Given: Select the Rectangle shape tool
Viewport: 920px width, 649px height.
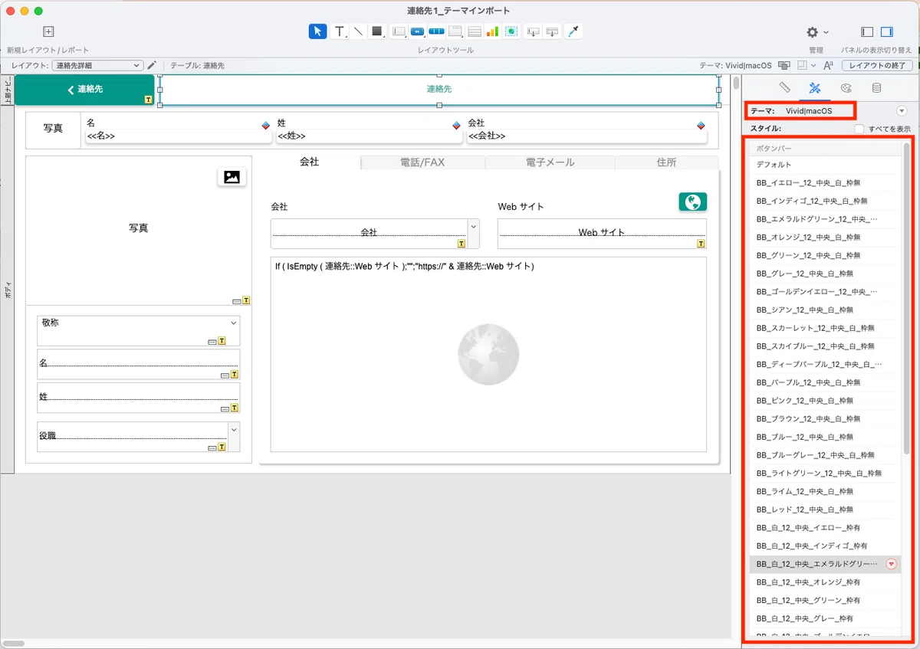Looking at the screenshot, I should tap(377, 31).
